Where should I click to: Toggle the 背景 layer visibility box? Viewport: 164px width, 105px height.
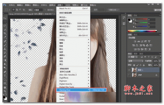(x=129, y=75)
